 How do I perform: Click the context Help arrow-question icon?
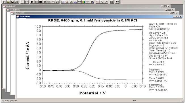(x=117, y=2)
